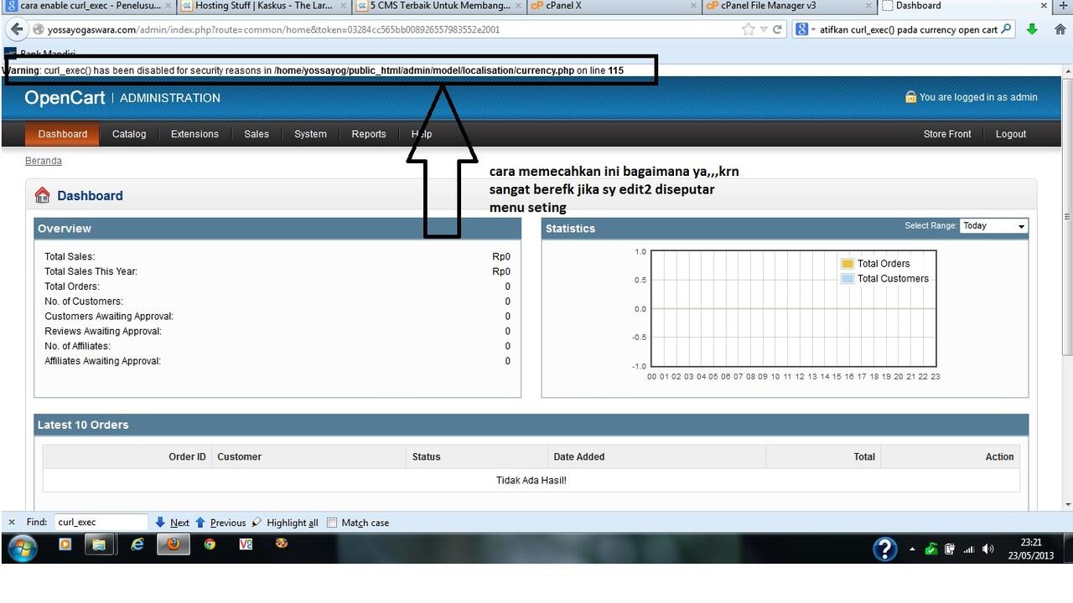
Task: Click the blue help question-mark icon in taskbar
Action: (x=885, y=549)
